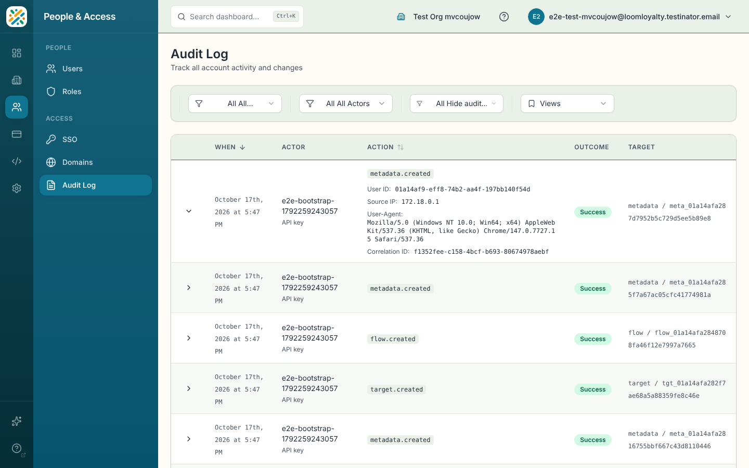Open the All Actors filter dropdown
This screenshot has width=749, height=468.
pyautogui.click(x=346, y=103)
